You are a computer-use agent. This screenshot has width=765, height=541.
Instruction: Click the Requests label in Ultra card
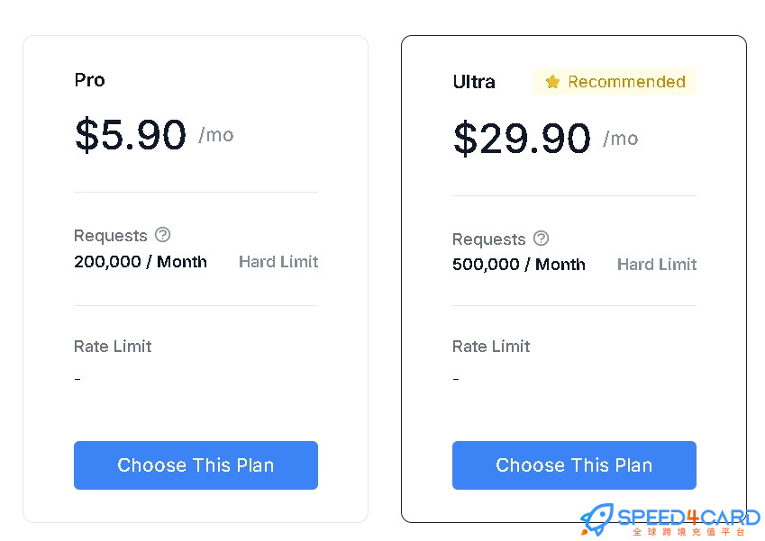489,239
